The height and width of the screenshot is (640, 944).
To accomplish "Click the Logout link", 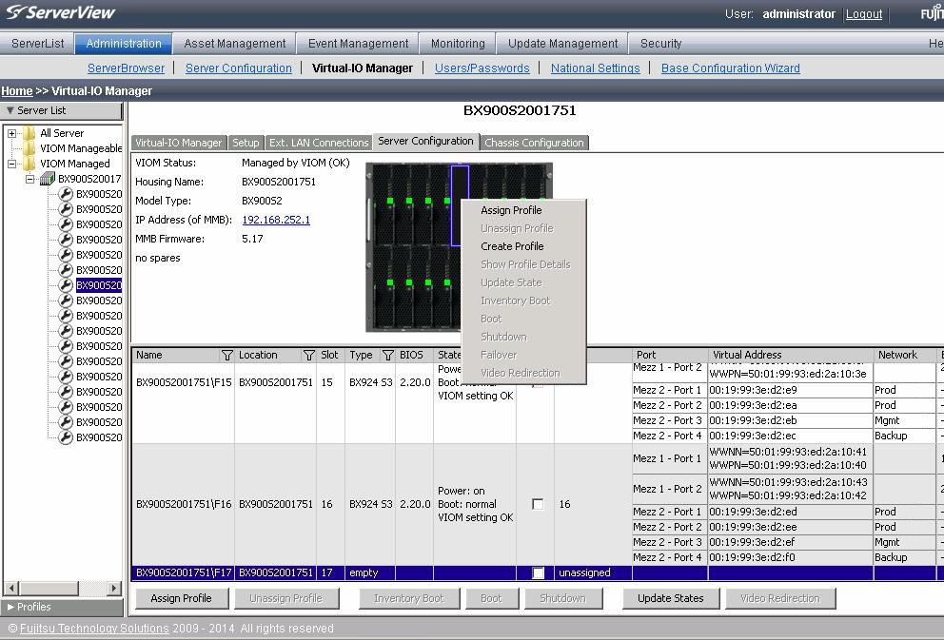I will pyautogui.click(x=863, y=14).
